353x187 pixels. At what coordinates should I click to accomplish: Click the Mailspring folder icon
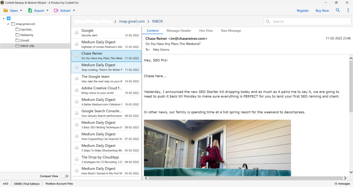coord(17,35)
